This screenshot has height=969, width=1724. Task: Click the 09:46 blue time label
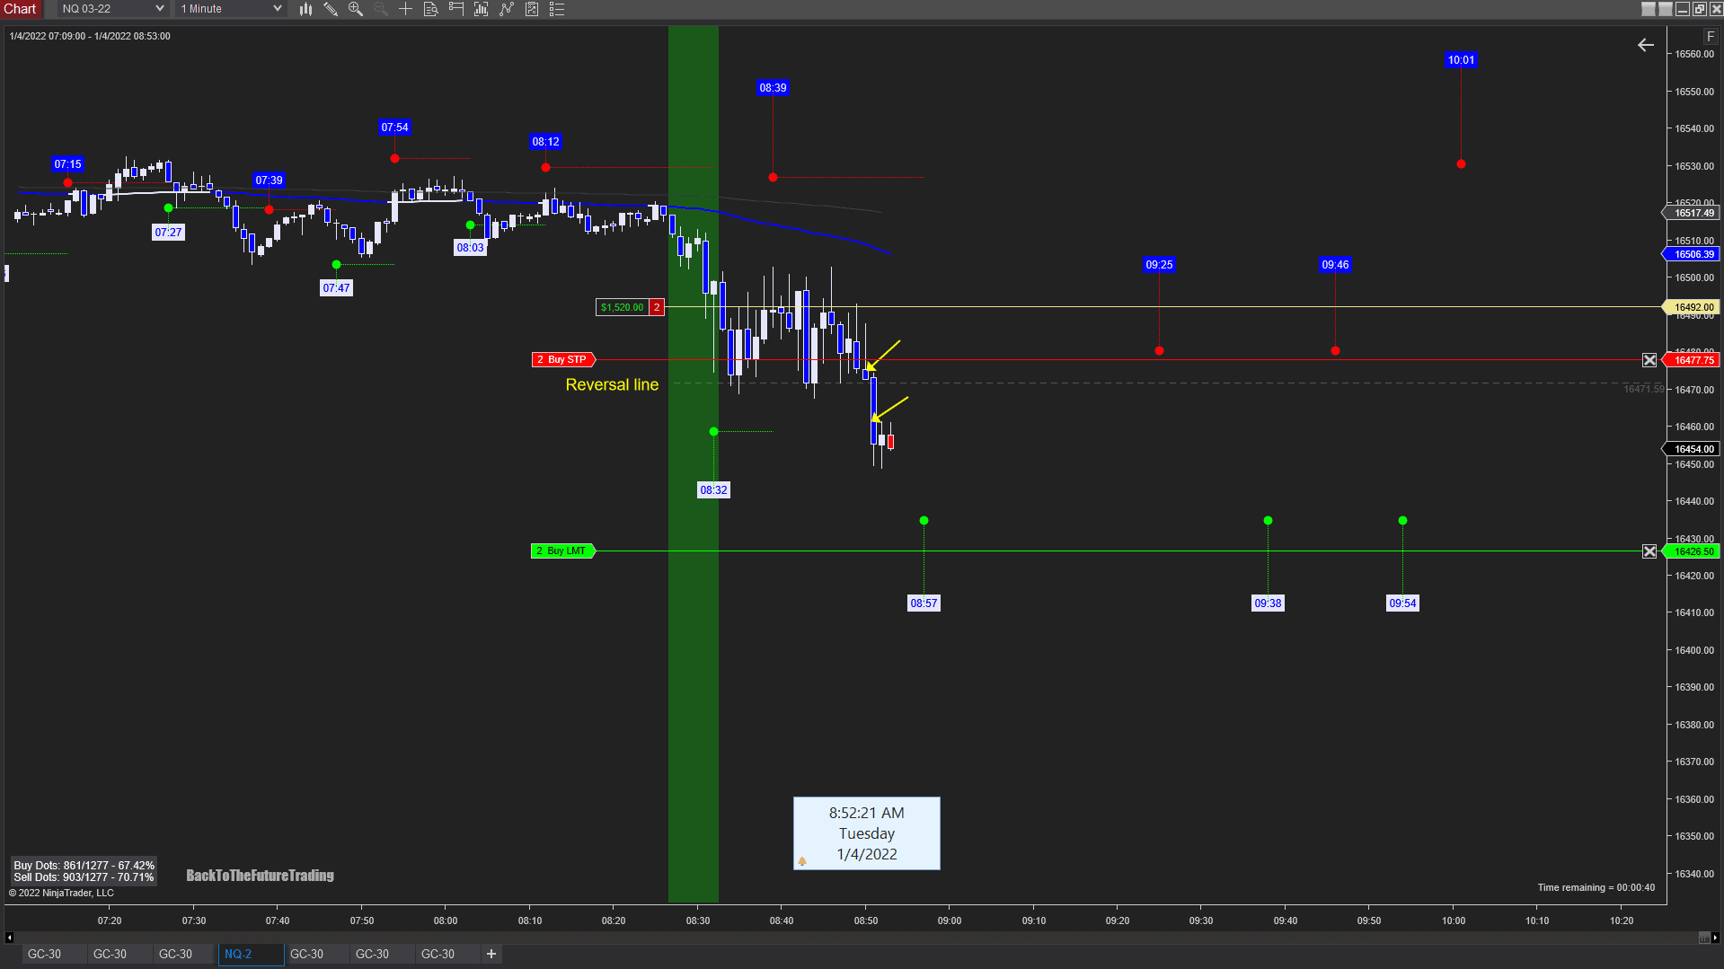(1335, 265)
